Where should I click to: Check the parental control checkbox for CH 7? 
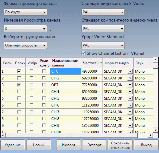[x=44, y=112]
